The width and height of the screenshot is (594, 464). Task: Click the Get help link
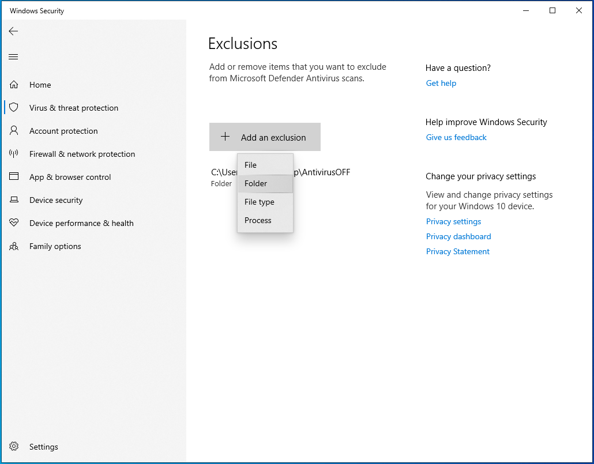(441, 83)
